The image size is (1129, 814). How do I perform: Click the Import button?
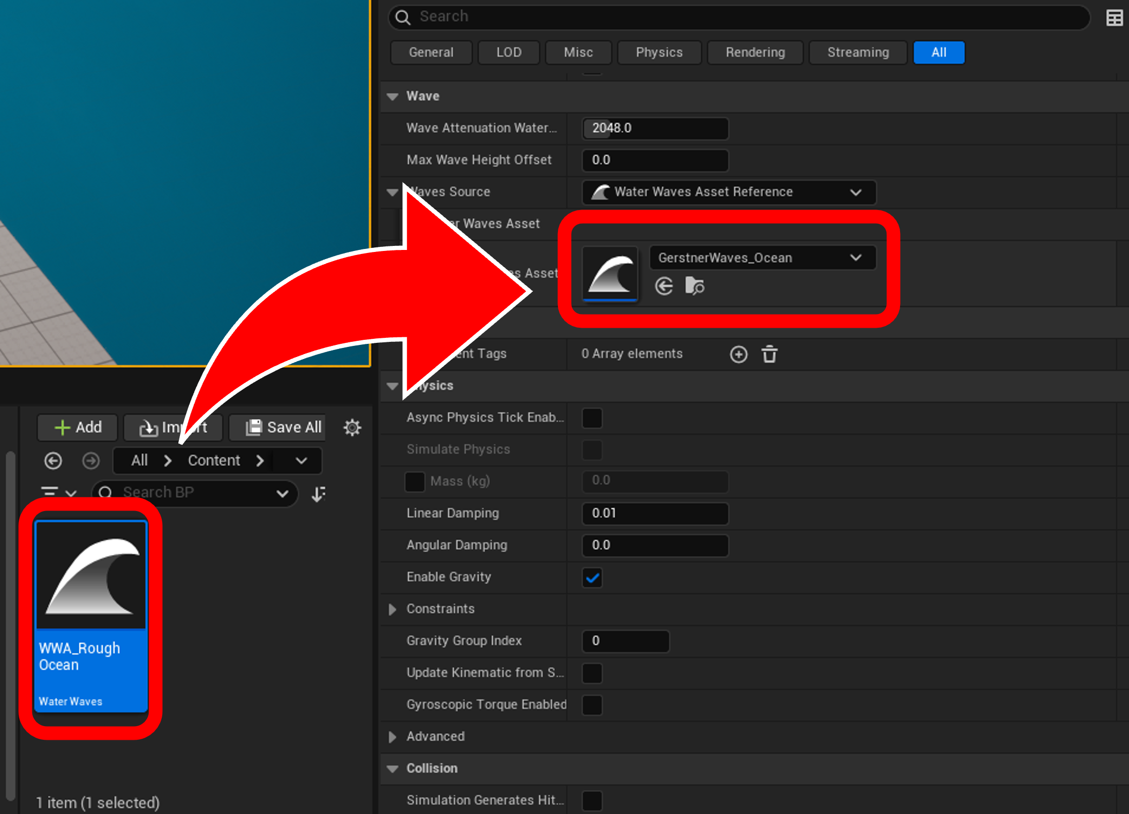[173, 428]
